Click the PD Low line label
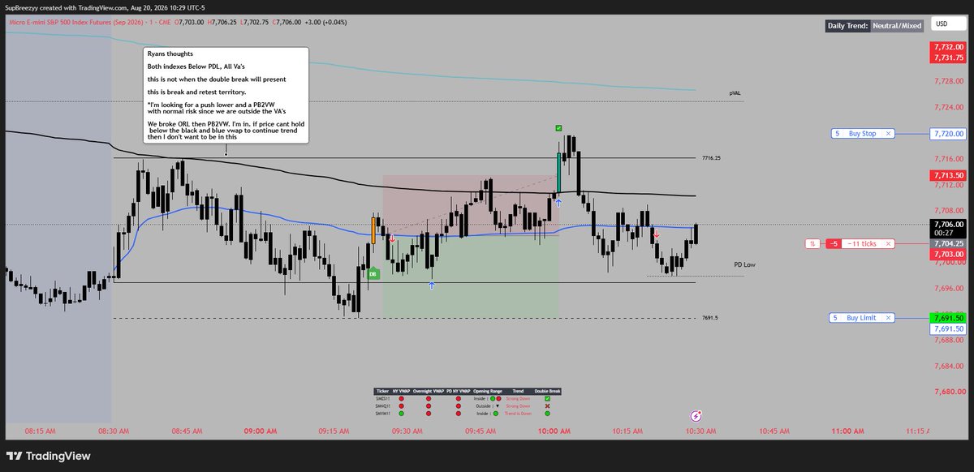974x472 pixels. (744, 265)
